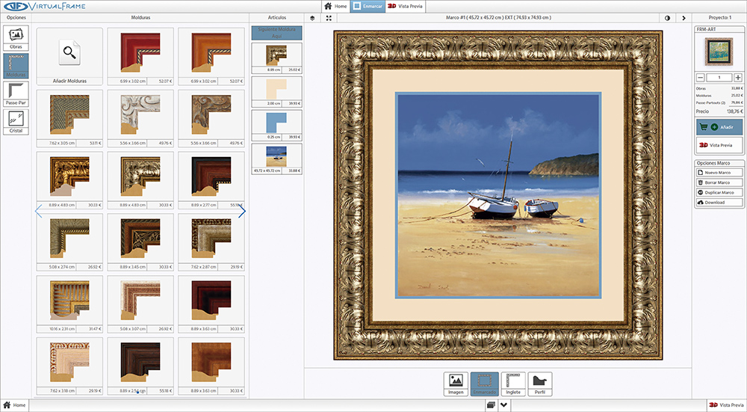Screen dimensions: 747x412
Task: Click the VirtualFrame logo
Action: tap(45, 6)
